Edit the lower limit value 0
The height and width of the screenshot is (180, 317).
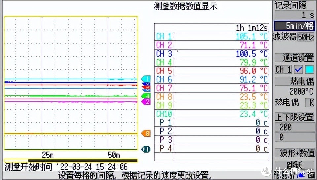click(x=294, y=137)
